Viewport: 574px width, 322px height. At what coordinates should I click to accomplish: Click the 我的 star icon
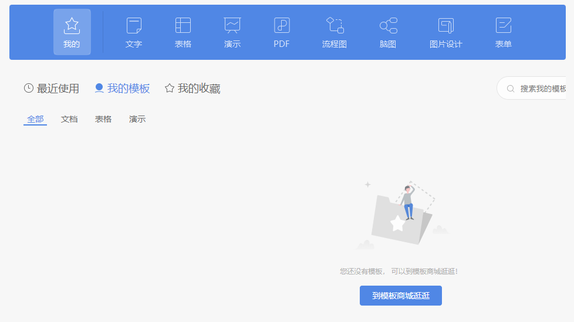click(72, 25)
